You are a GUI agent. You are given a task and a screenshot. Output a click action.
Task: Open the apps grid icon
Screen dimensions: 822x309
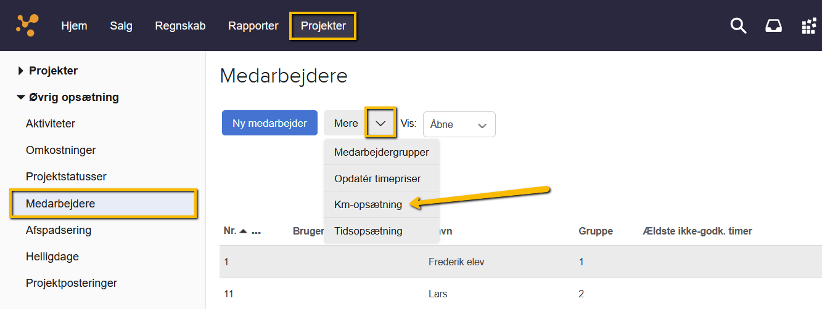808,26
